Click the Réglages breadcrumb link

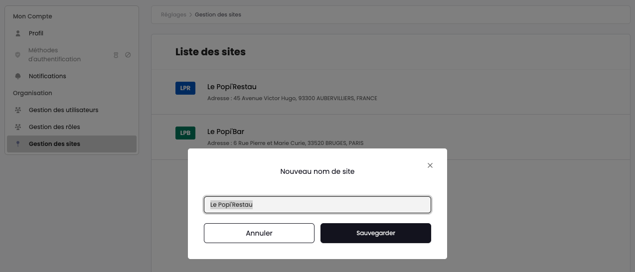[x=173, y=15]
